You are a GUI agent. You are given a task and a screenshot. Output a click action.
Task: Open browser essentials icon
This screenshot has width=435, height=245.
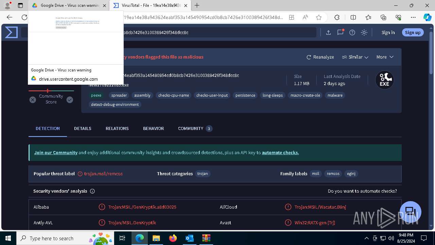398,17
